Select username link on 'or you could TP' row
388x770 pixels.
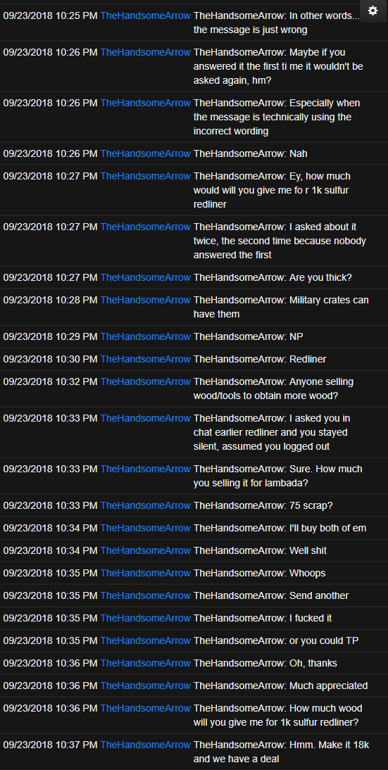click(145, 641)
